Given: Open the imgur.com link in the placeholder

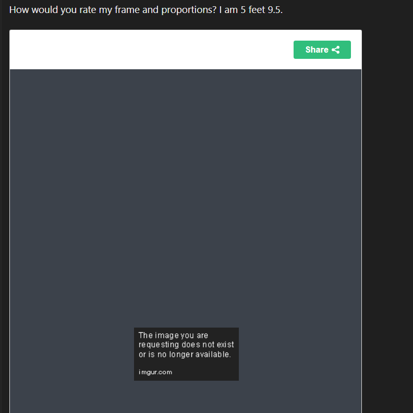Looking at the screenshot, I should click(x=155, y=372).
